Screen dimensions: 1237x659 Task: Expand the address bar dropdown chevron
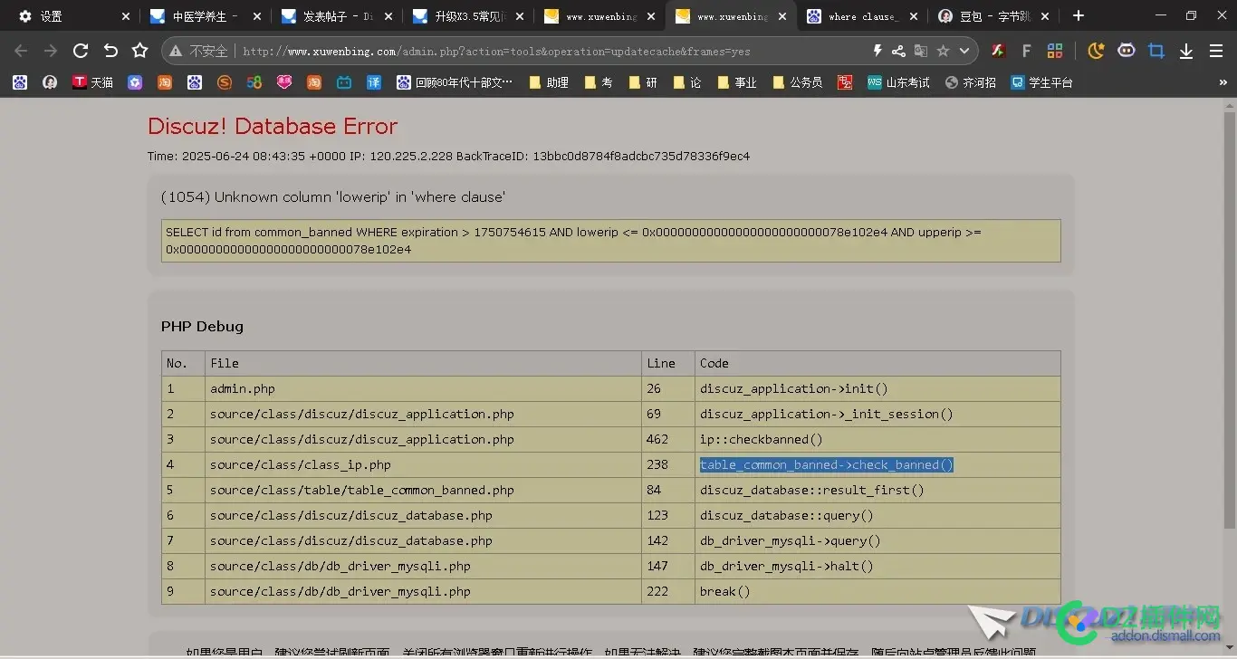point(964,52)
